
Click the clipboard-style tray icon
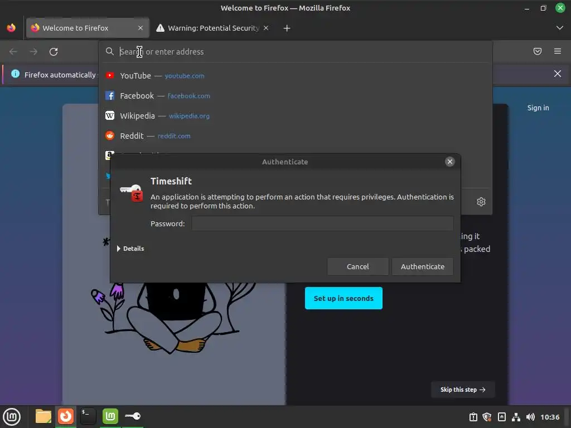click(473, 417)
